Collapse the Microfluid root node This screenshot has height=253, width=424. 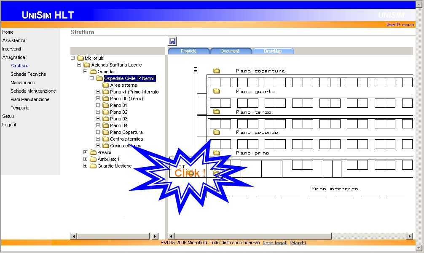72,58
